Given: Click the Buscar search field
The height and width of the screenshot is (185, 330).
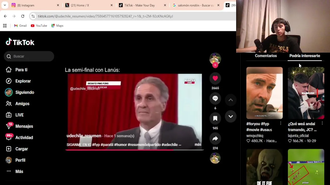Looking at the screenshot, I should pyautogui.click(x=29, y=56).
